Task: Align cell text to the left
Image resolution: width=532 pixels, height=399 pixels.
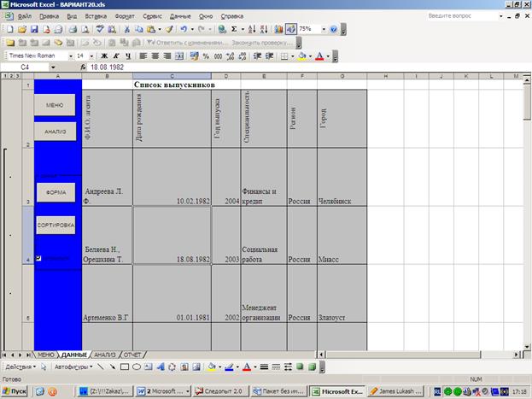Action: (x=143, y=56)
